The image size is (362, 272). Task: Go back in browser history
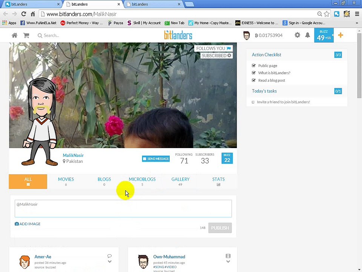click(x=6, y=14)
